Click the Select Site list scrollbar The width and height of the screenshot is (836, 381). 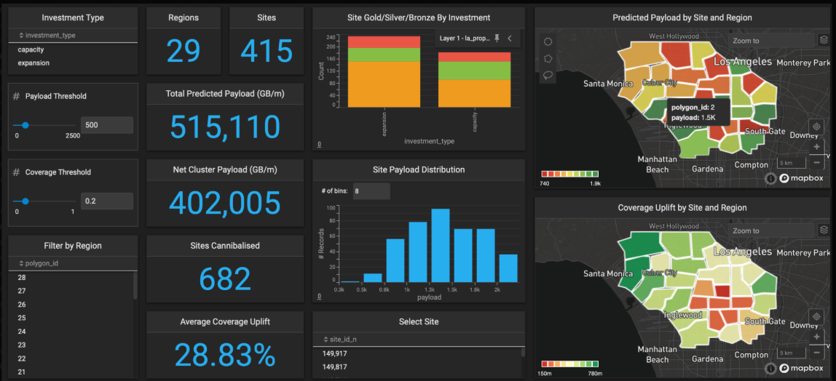523,352
